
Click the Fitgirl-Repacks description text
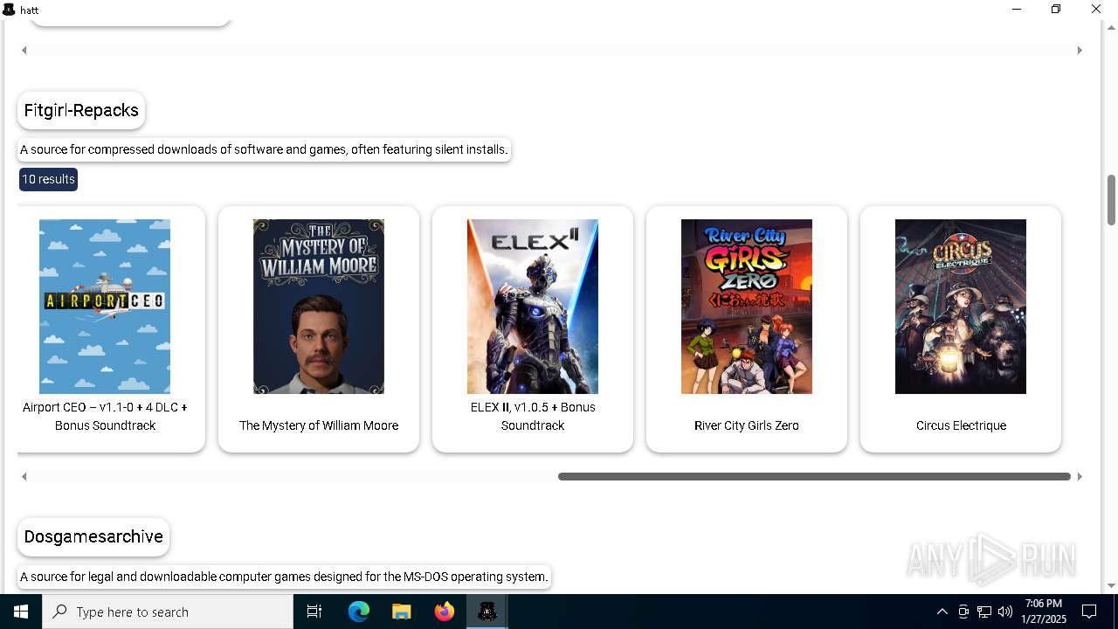coord(264,149)
